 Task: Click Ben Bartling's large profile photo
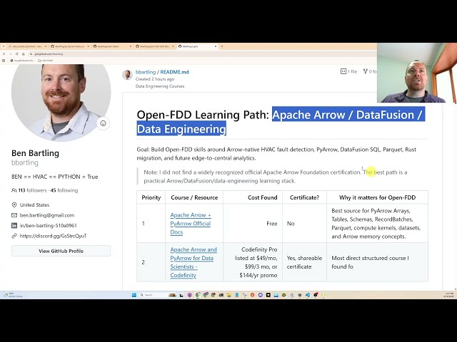pyautogui.click(x=61, y=102)
